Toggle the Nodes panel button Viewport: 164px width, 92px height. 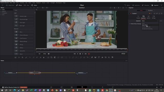pyautogui.click(x=34, y=5)
